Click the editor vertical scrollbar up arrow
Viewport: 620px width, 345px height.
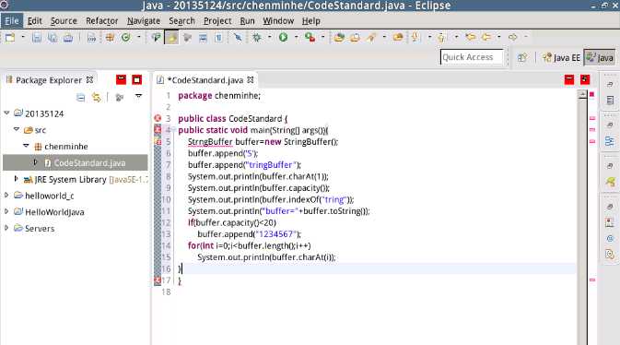pos(582,94)
